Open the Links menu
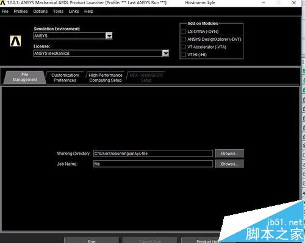This screenshot has width=305, height=243. click(74, 12)
